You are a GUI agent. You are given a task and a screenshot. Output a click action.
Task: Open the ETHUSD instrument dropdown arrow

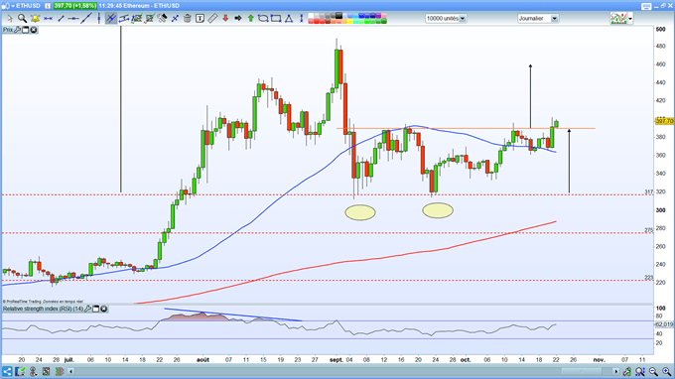click(x=13, y=6)
